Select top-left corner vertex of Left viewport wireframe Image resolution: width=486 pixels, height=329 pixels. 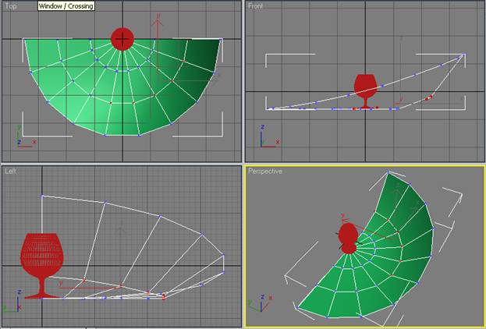[41, 196]
